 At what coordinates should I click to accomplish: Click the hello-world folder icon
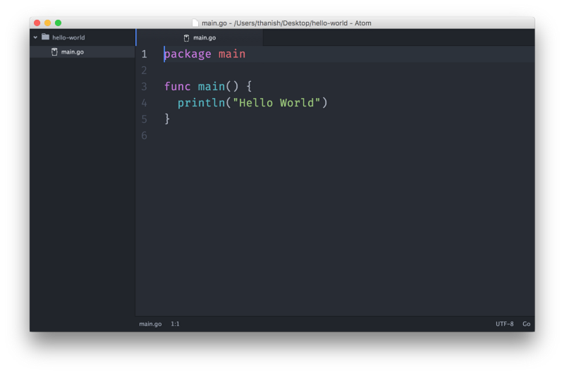(45, 37)
